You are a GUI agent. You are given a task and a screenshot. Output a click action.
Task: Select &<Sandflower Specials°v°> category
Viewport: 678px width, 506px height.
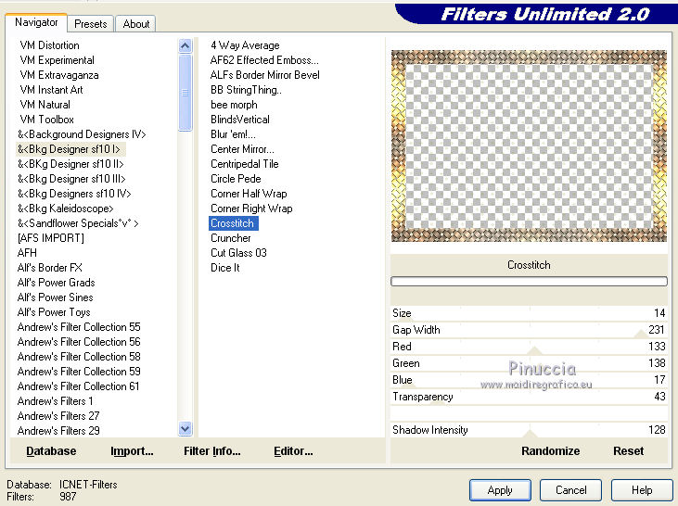(78, 223)
